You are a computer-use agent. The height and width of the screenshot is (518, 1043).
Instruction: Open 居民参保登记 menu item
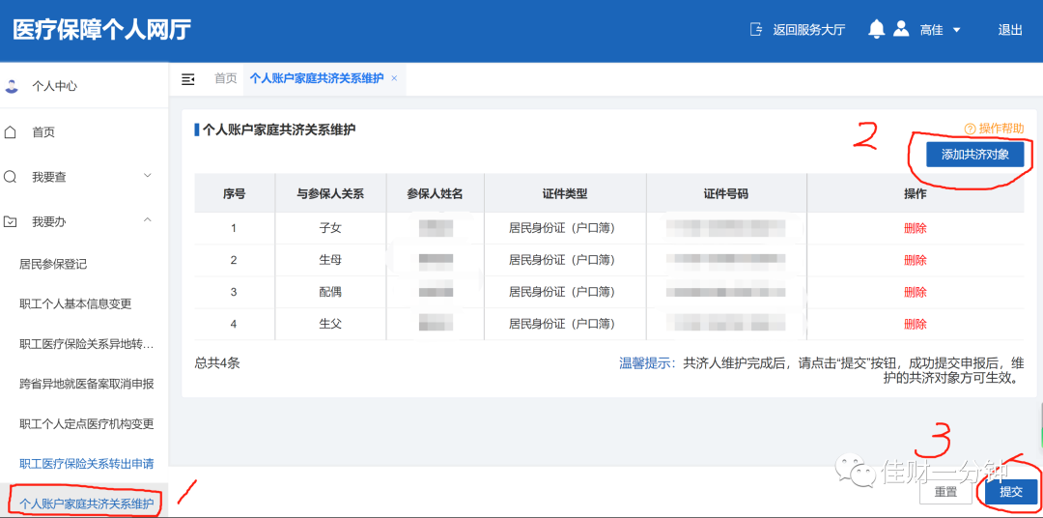click(53, 265)
